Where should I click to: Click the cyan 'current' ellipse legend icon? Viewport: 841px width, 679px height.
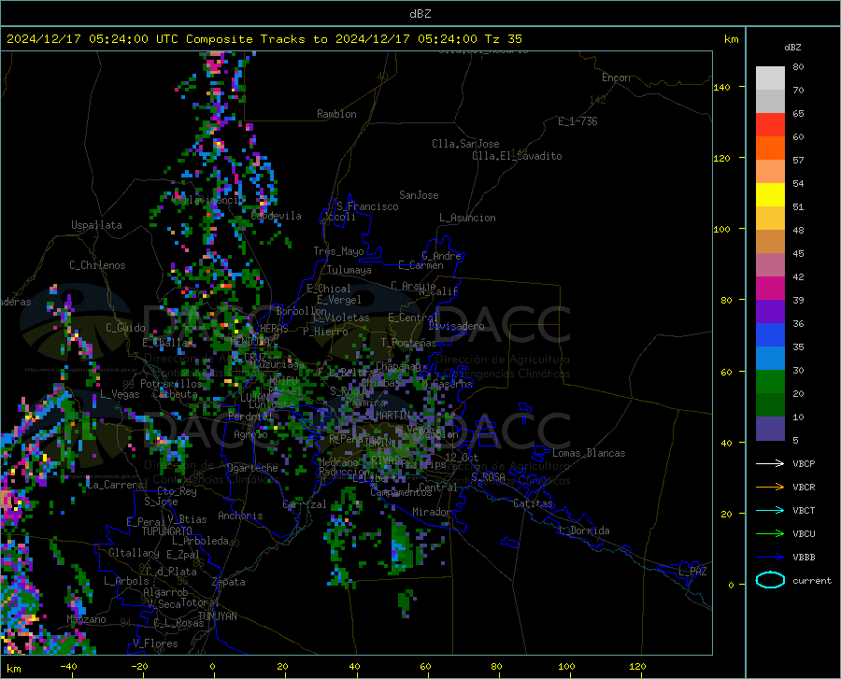pyautogui.click(x=770, y=580)
